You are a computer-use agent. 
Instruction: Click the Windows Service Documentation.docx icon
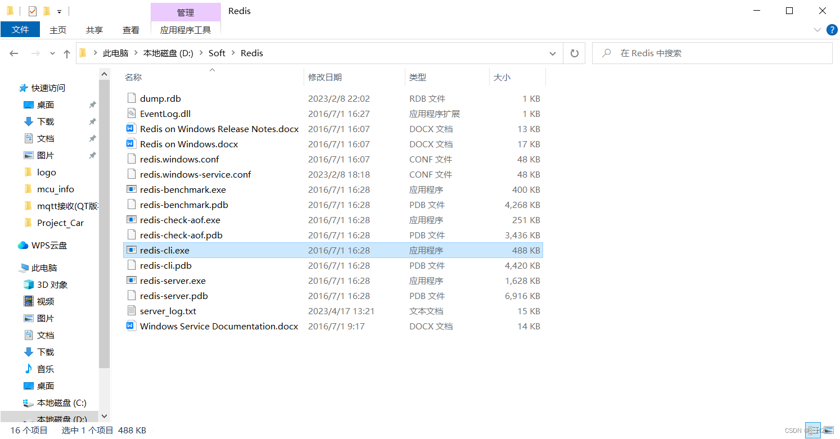point(132,326)
